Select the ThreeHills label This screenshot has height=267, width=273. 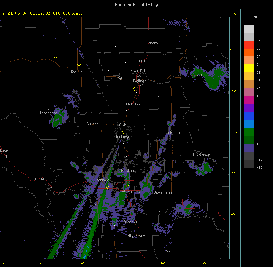170,133
